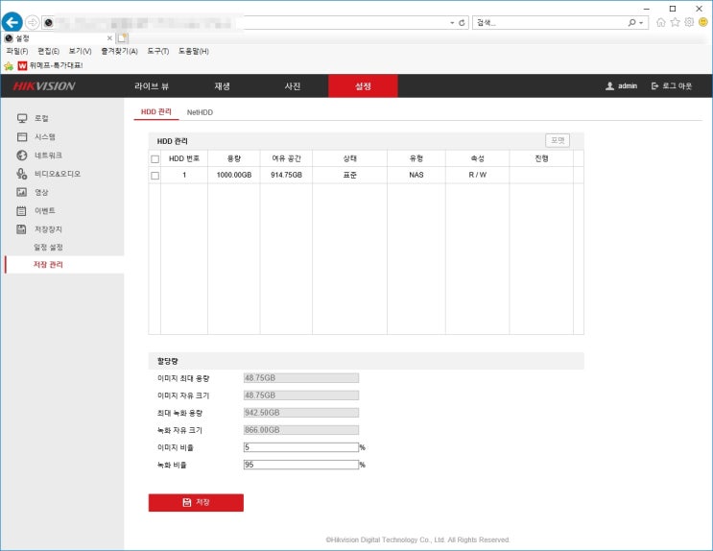The width and height of the screenshot is (713, 551).
Task: Open the 위메프 bookmark icon
Action: tap(22, 66)
